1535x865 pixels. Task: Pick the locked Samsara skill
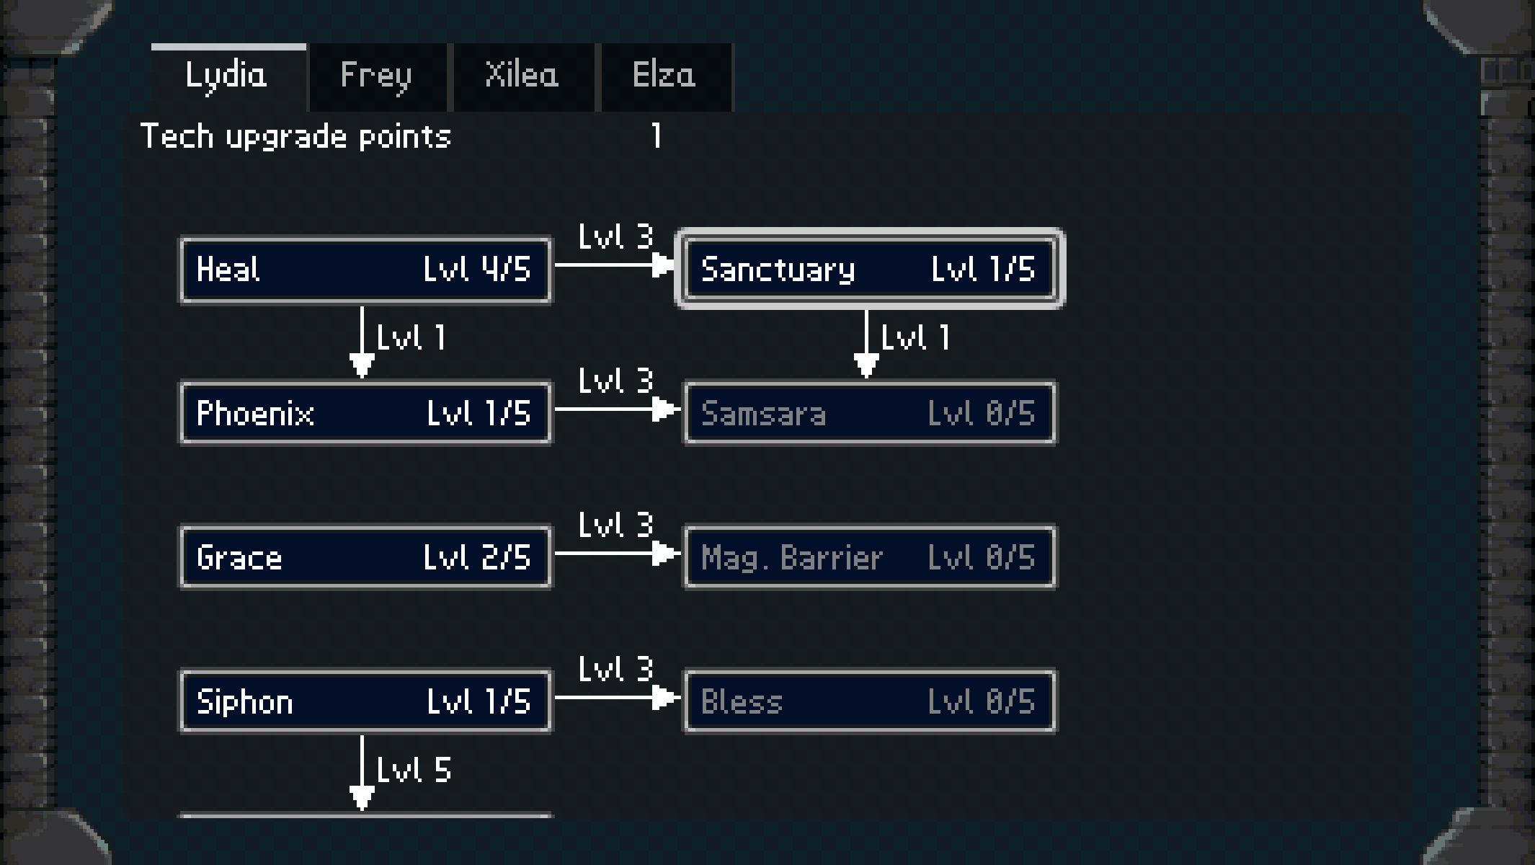[x=869, y=413]
